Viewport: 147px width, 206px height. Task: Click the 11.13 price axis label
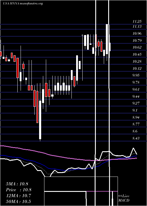pos(137,26)
